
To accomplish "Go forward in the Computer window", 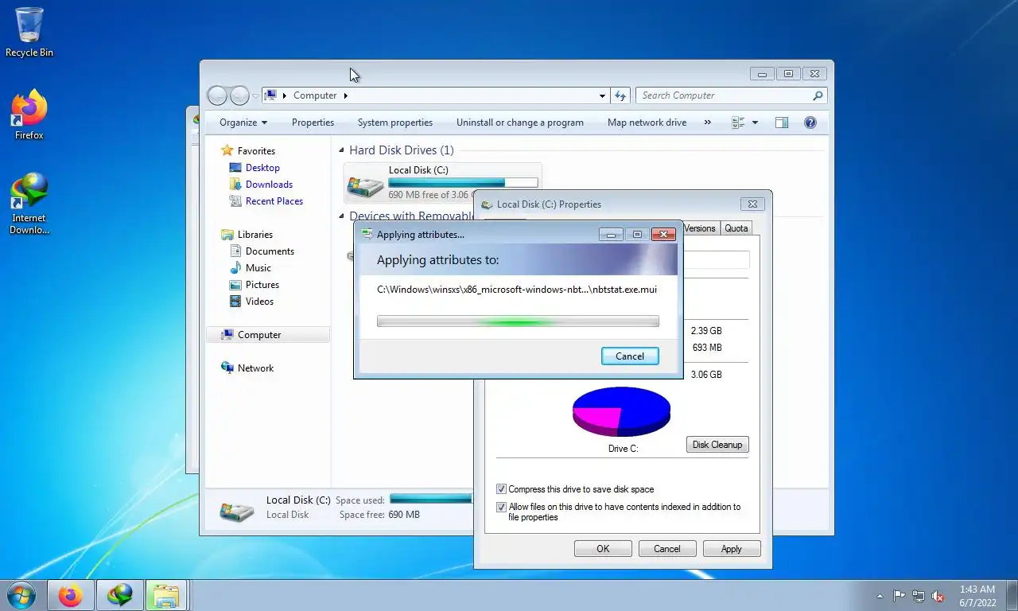I will pyautogui.click(x=239, y=95).
